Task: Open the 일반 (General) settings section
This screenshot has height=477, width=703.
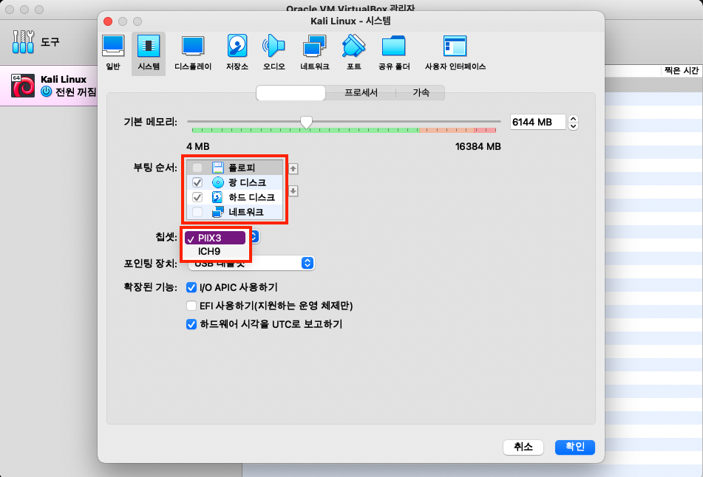Action: coord(113,53)
